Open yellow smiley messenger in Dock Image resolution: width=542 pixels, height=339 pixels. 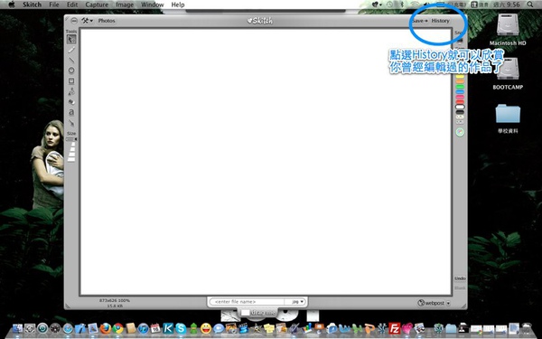[206, 328]
